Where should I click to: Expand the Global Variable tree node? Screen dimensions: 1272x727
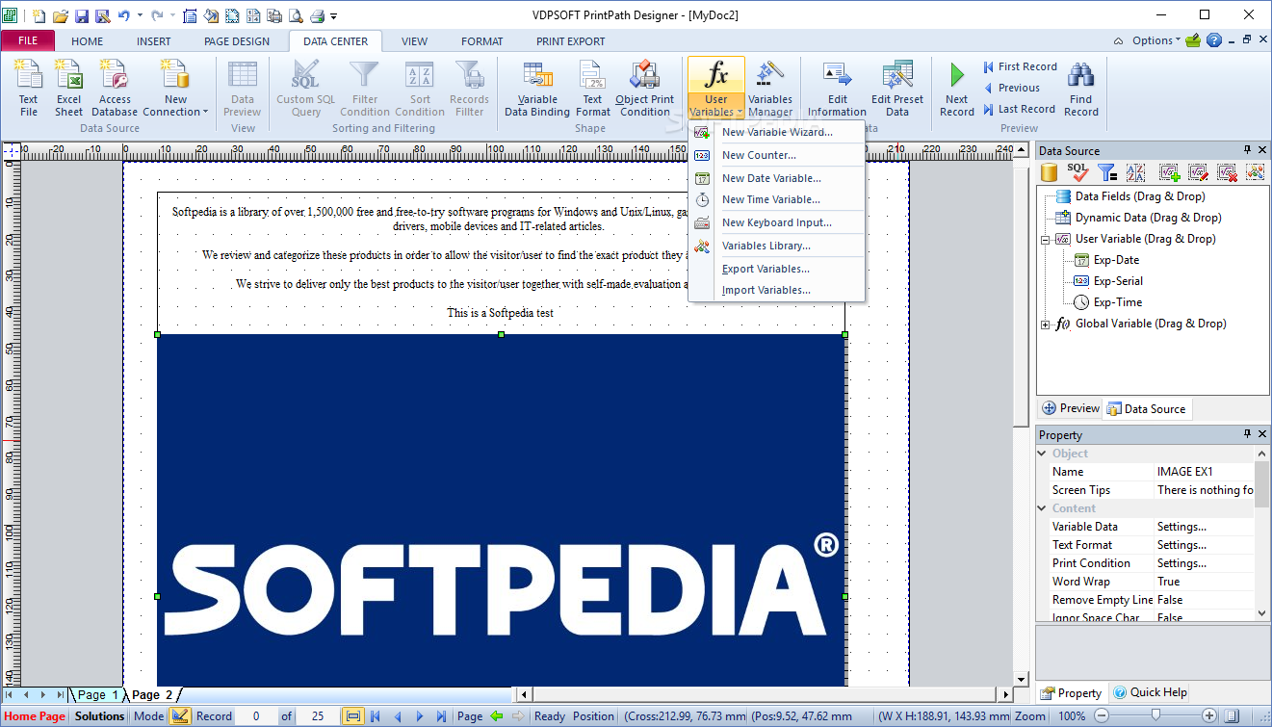1047,324
